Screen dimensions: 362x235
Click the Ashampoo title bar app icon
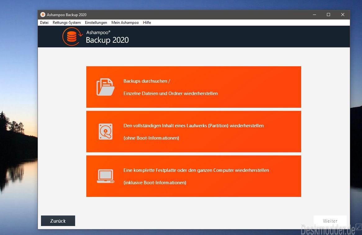point(43,15)
